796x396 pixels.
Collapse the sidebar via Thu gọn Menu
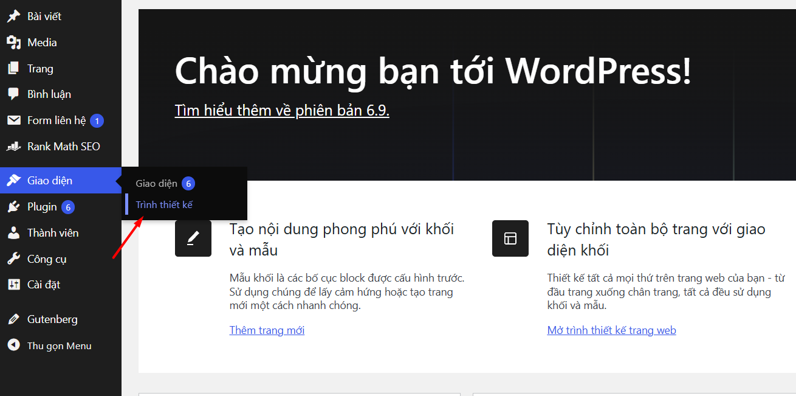click(58, 345)
